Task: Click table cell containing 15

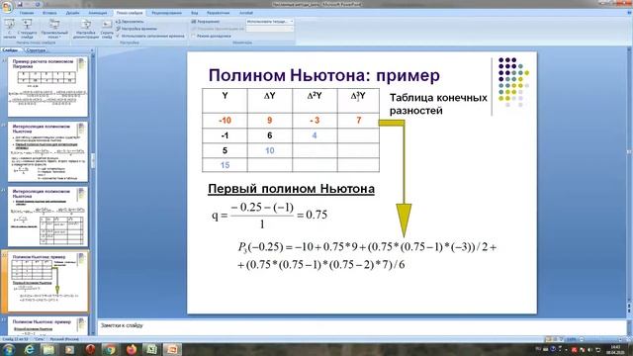Action: pyautogui.click(x=225, y=165)
